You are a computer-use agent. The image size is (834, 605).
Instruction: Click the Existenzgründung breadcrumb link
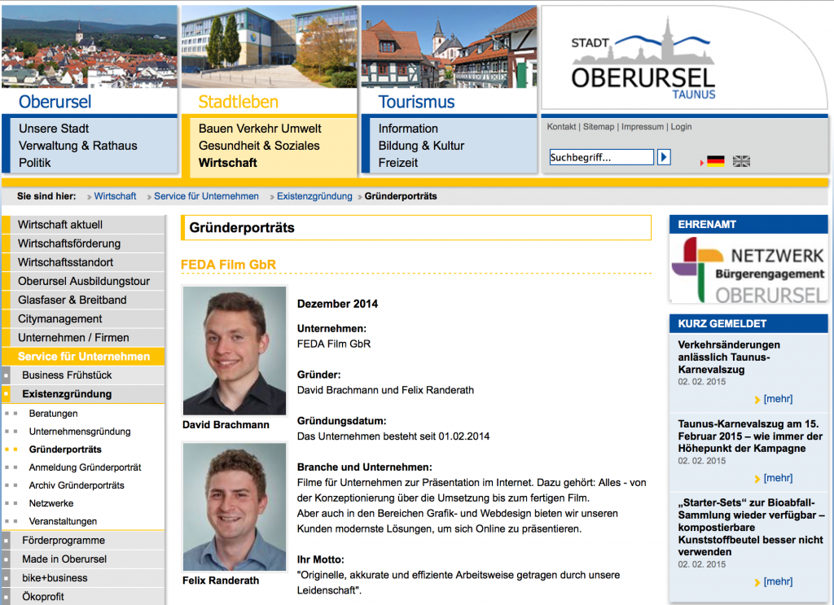pos(314,196)
